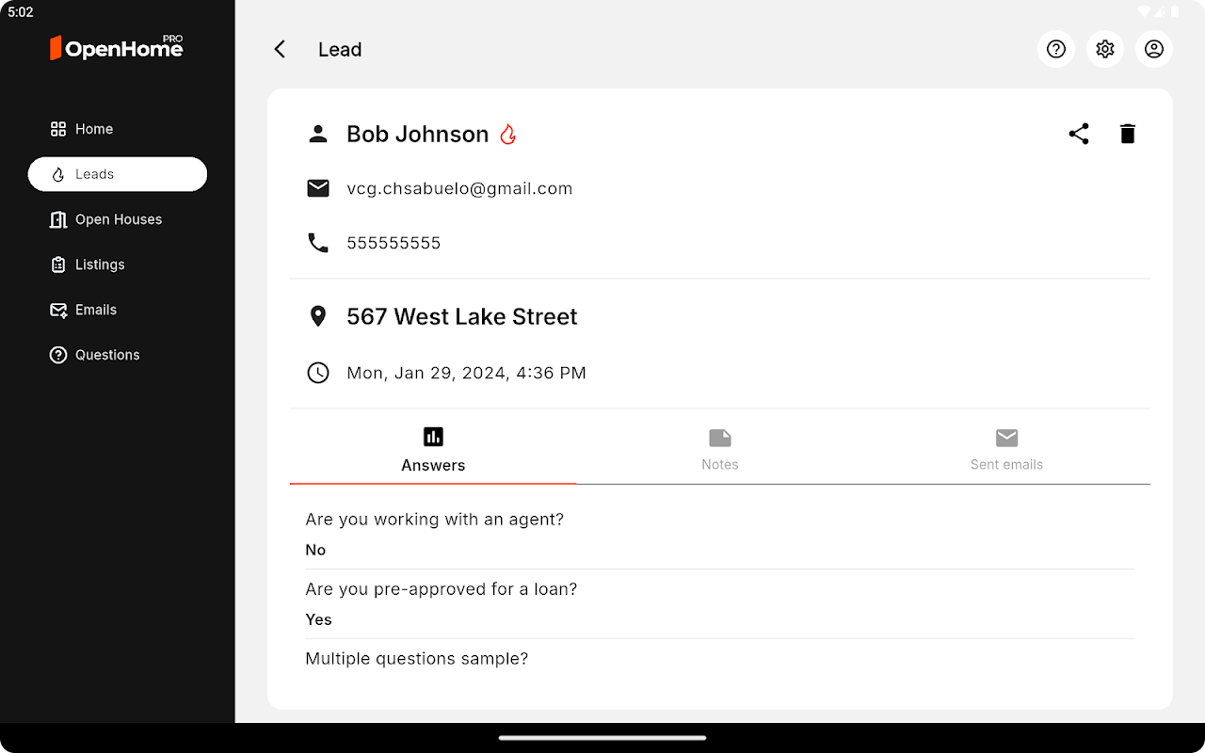Click the email vcg.chsabuelo@gmail.com
This screenshot has height=753, width=1205.
click(x=459, y=188)
